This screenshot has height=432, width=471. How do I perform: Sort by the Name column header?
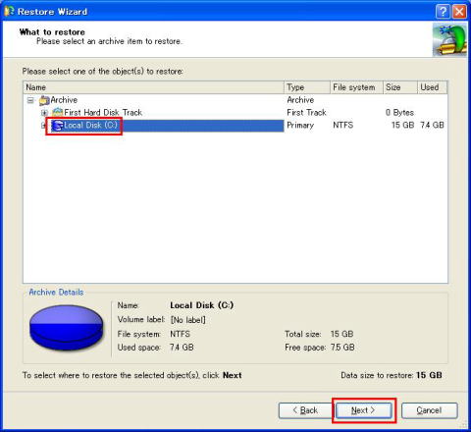(x=153, y=87)
